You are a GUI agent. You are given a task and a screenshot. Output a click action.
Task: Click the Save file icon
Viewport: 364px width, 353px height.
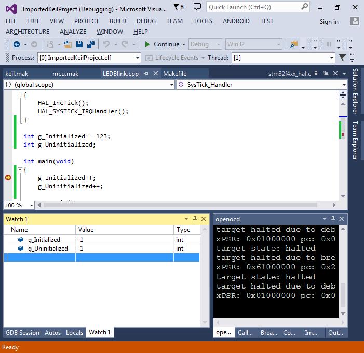click(x=80, y=44)
